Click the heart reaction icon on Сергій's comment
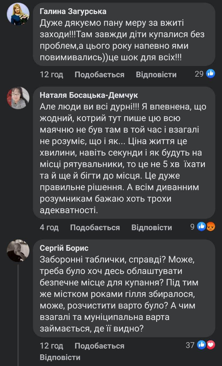The image size is (222, 366). [x=211, y=345]
